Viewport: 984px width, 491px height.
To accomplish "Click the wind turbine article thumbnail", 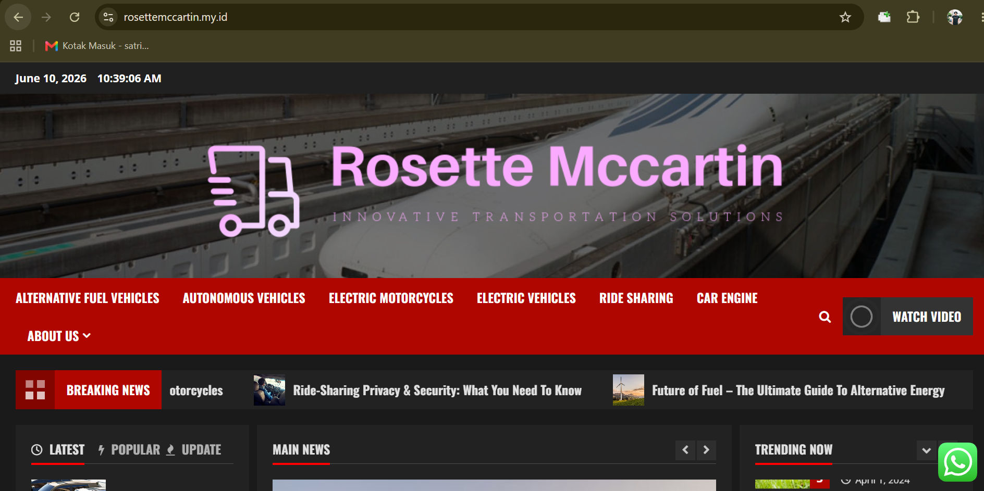I will [x=629, y=390].
